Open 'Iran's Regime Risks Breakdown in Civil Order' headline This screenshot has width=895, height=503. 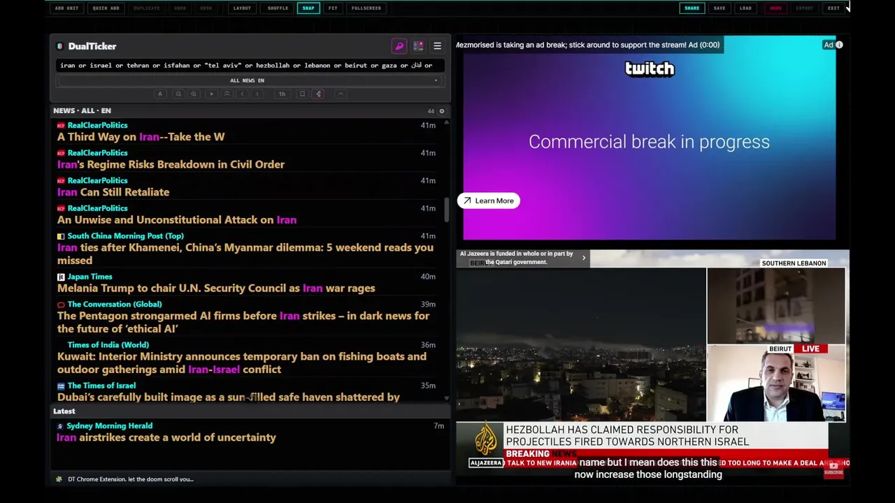tap(171, 164)
